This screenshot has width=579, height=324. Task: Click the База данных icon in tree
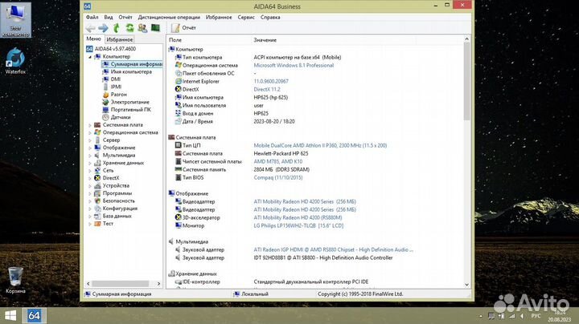[97, 216]
